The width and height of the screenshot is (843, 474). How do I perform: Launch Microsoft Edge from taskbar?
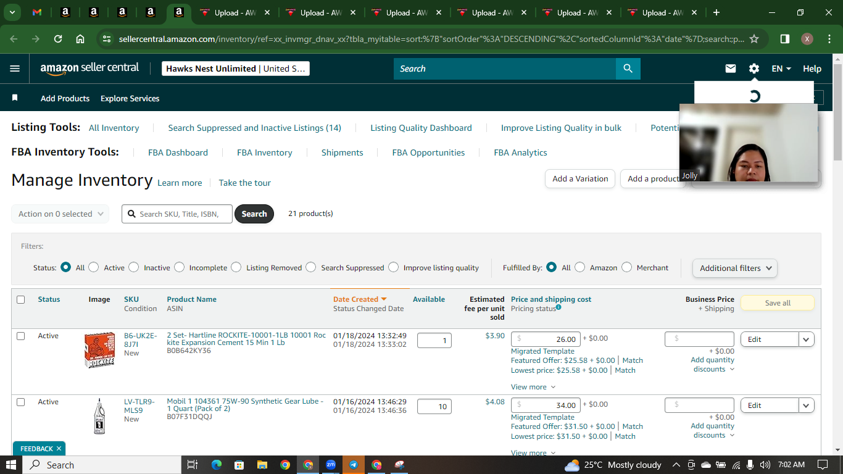tap(217, 465)
